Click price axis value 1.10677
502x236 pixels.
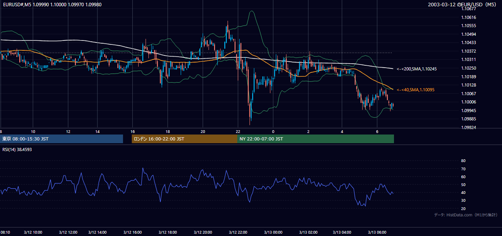(x=468, y=9)
